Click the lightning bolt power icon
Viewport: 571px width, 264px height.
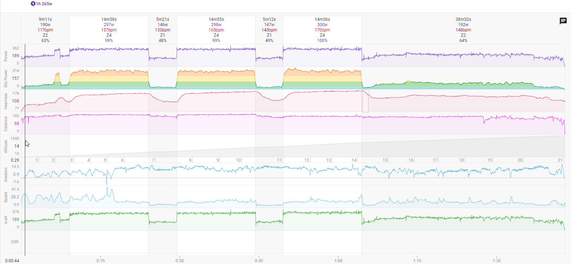tap(33, 4)
